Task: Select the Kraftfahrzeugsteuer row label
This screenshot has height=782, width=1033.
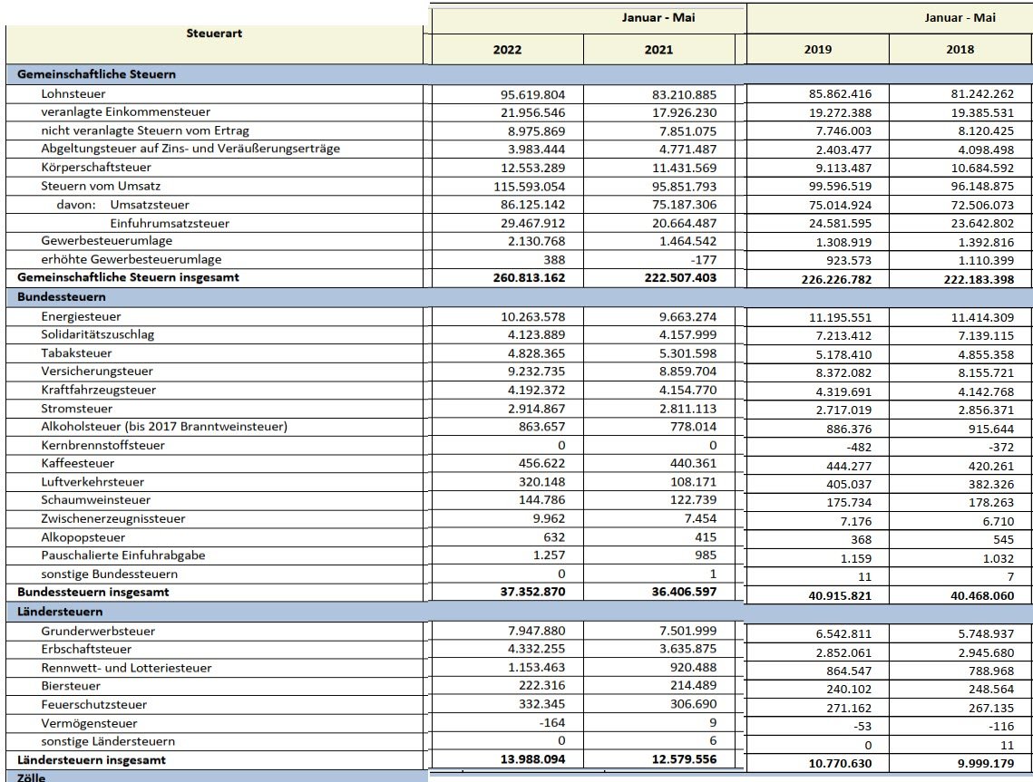Action: coord(99,390)
